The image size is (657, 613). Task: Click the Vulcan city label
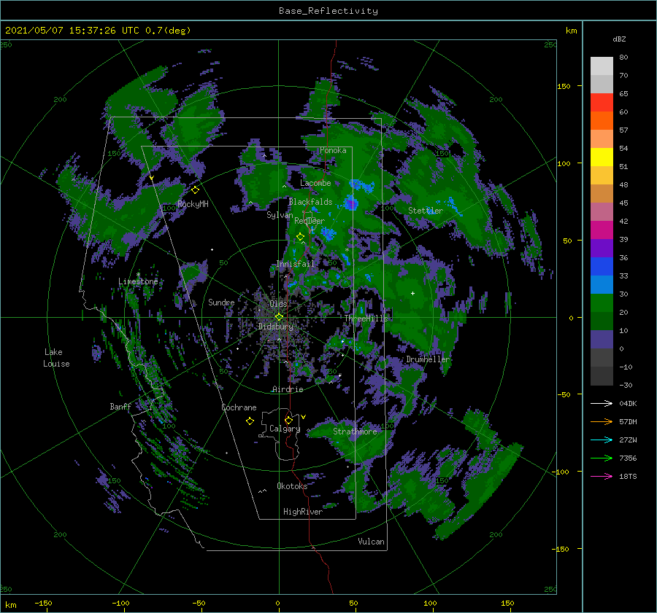(x=371, y=542)
